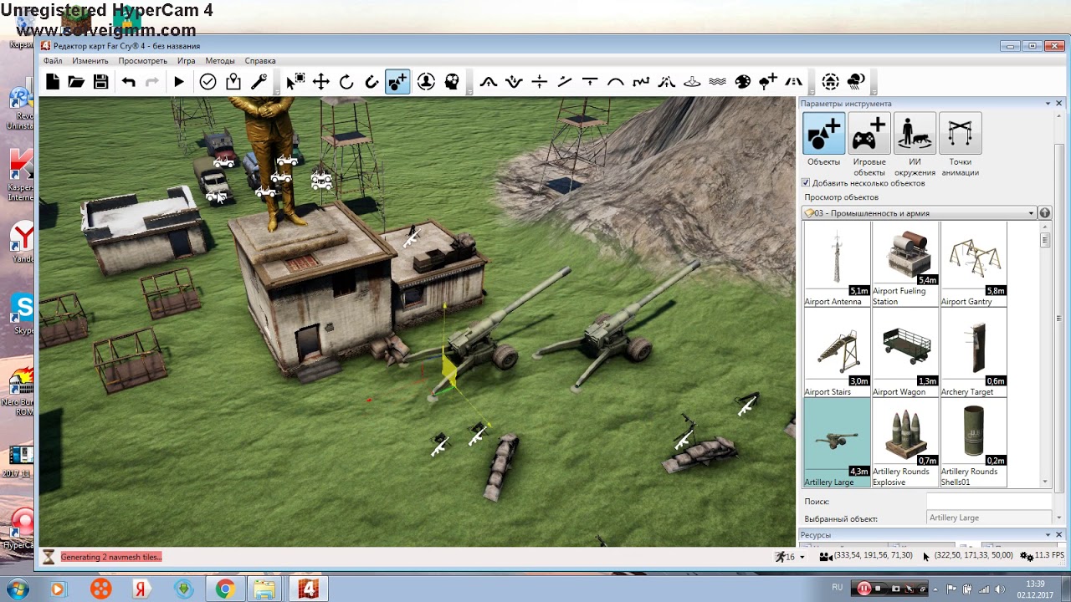This screenshot has width=1071, height=602.
Task: Select the add objects tool
Action: coord(397,81)
